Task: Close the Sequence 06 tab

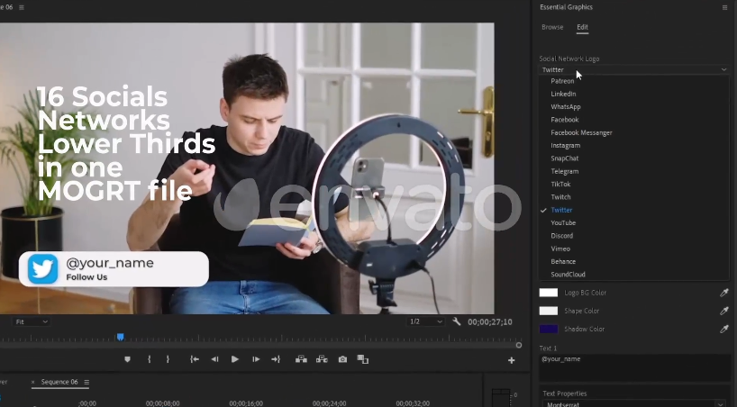Action: click(x=33, y=382)
